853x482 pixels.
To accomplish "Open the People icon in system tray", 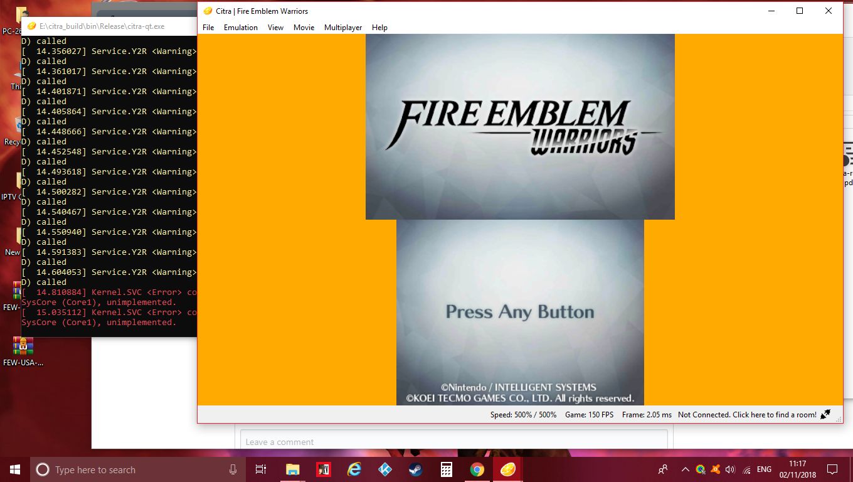I will pos(662,469).
